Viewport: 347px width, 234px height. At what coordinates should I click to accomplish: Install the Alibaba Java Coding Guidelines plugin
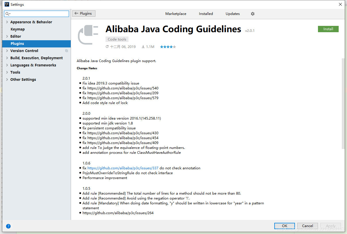pos(328,29)
